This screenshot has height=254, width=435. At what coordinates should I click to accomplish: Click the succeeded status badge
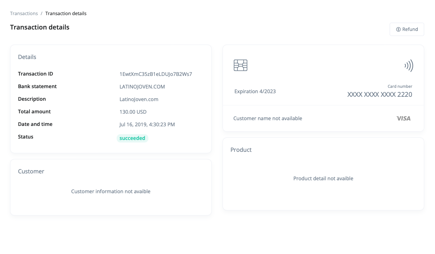132,138
